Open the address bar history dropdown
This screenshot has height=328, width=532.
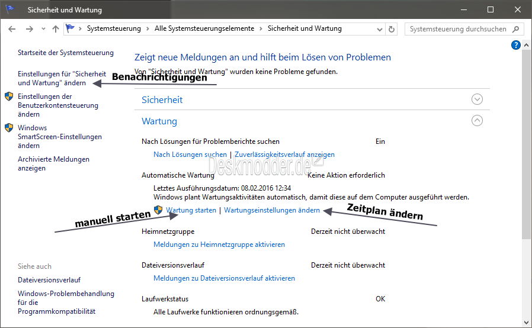click(380, 30)
